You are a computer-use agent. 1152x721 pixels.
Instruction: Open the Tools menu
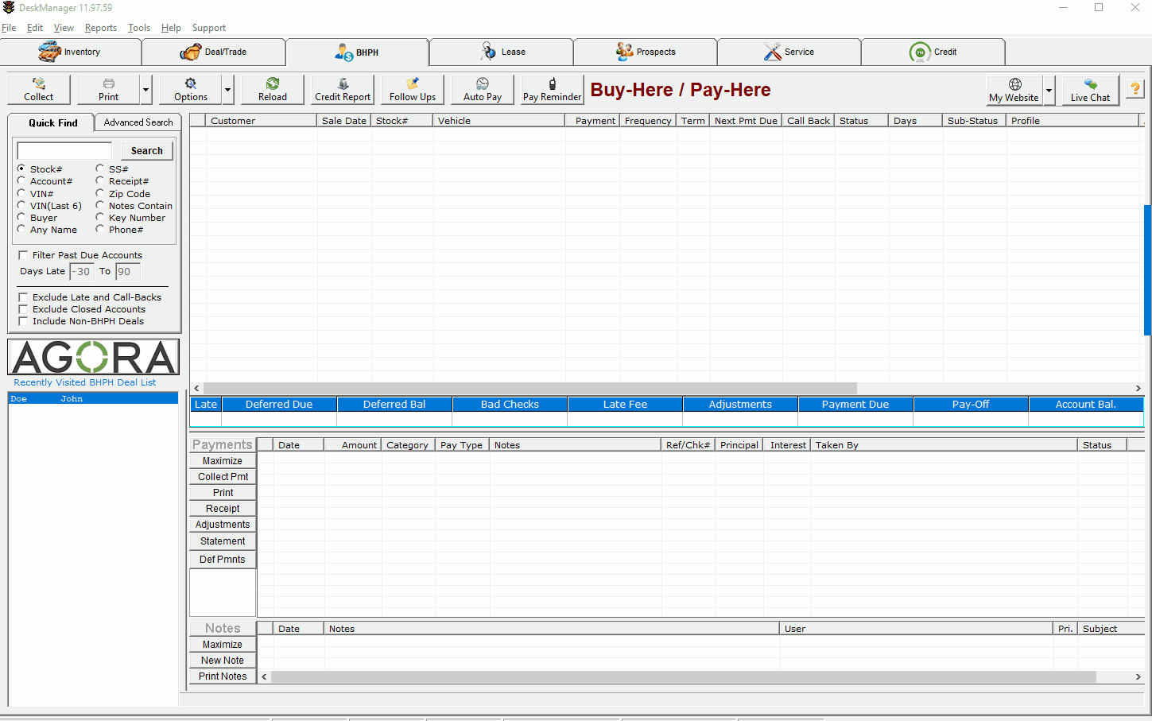coord(139,28)
